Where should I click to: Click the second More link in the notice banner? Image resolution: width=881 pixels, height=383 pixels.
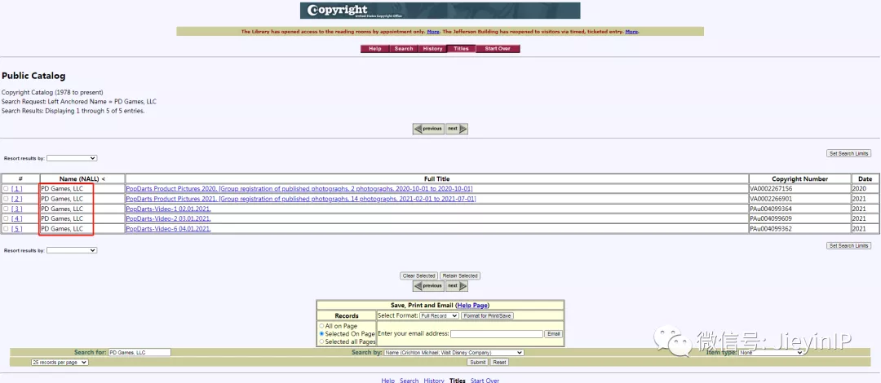[631, 32]
